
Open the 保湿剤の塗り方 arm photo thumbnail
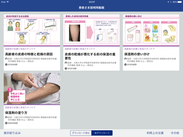pos(32,89)
